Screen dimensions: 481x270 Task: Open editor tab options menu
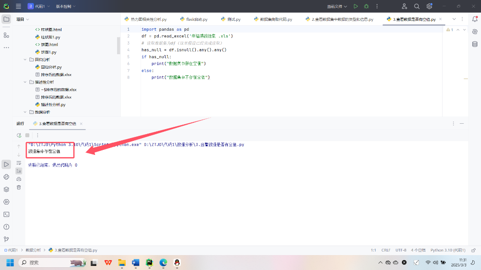click(x=462, y=19)
